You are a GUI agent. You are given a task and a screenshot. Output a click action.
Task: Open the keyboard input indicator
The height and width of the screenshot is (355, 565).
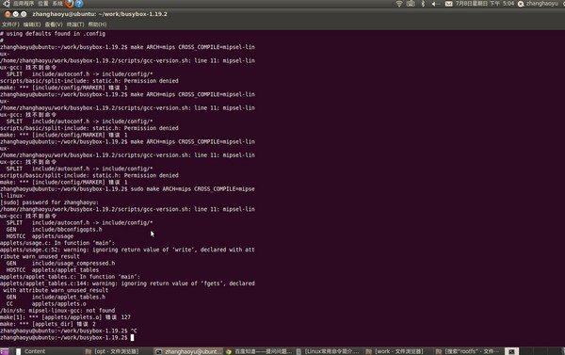[x=411, y=4]
